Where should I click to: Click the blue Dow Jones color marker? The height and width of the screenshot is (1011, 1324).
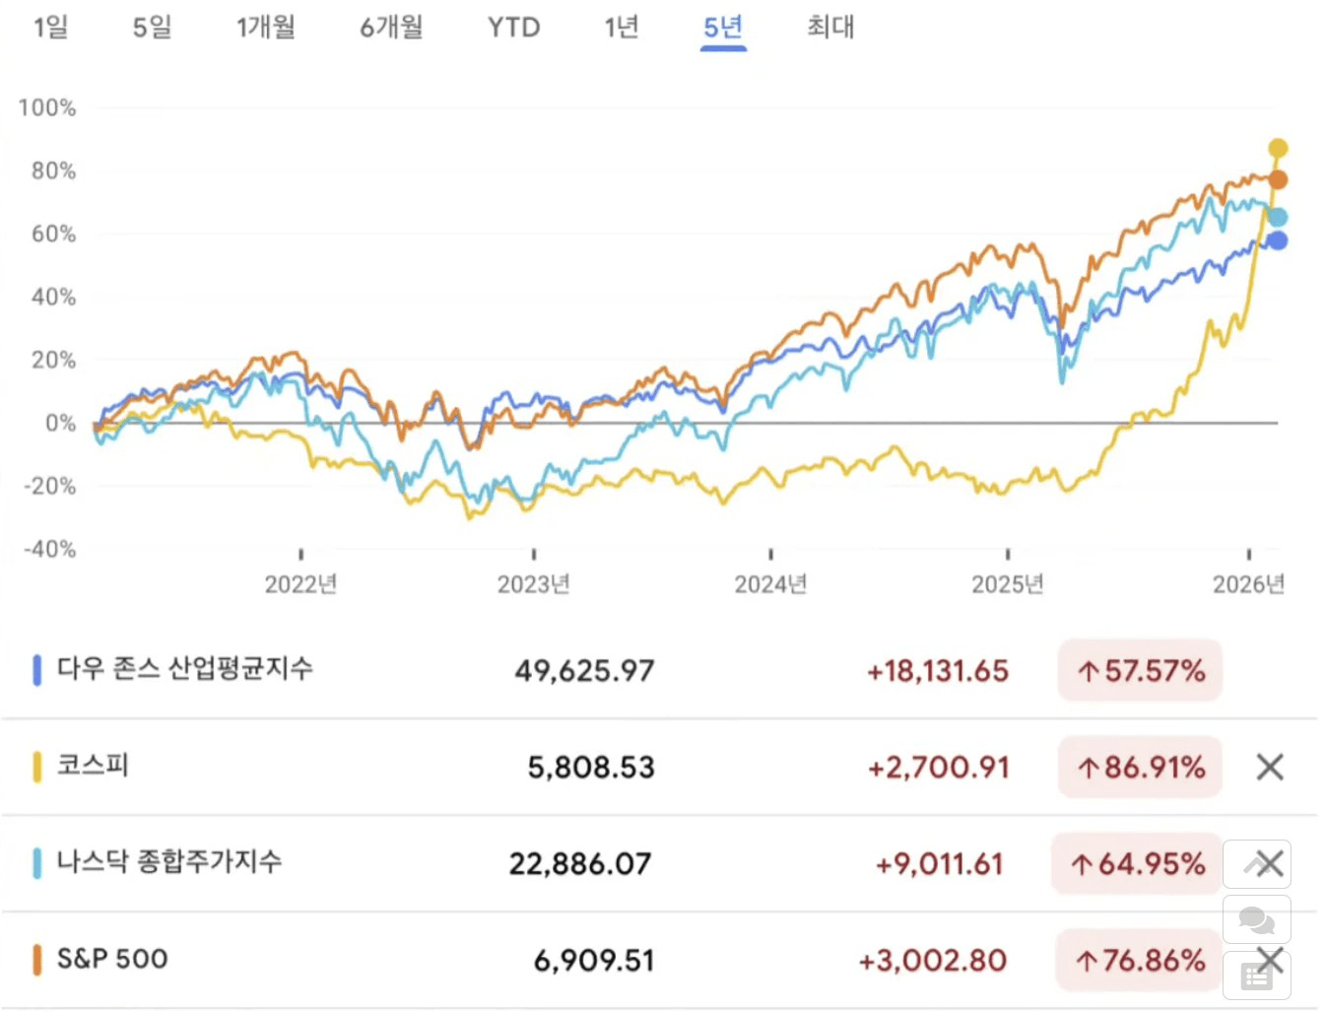(x=36, y=669)
